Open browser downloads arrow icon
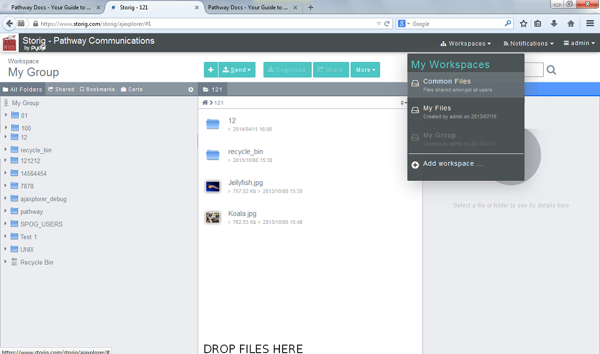 click(554, 23)
